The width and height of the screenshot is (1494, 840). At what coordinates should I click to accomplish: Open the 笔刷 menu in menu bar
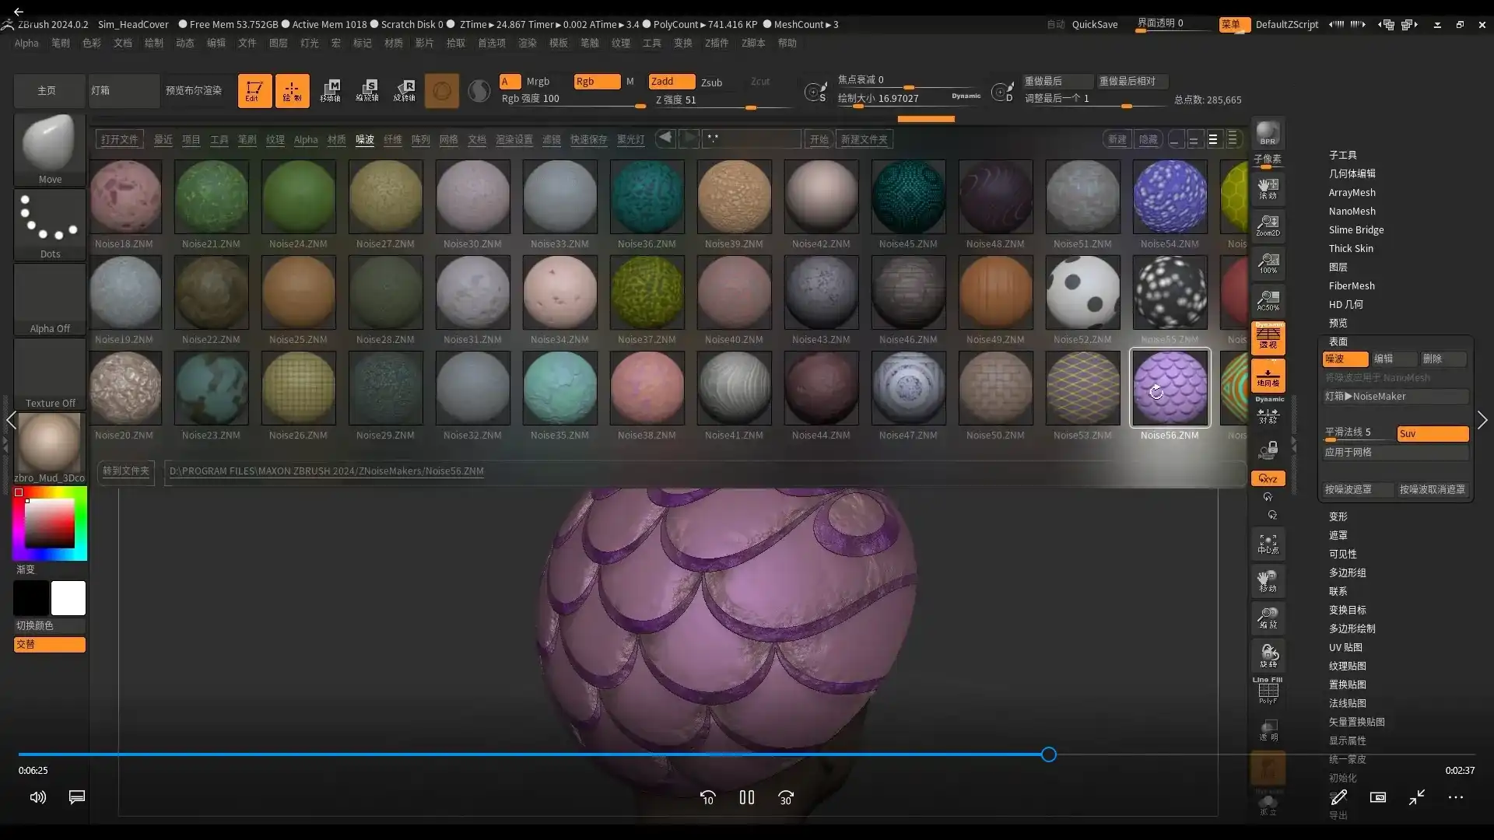pos(61,43)
